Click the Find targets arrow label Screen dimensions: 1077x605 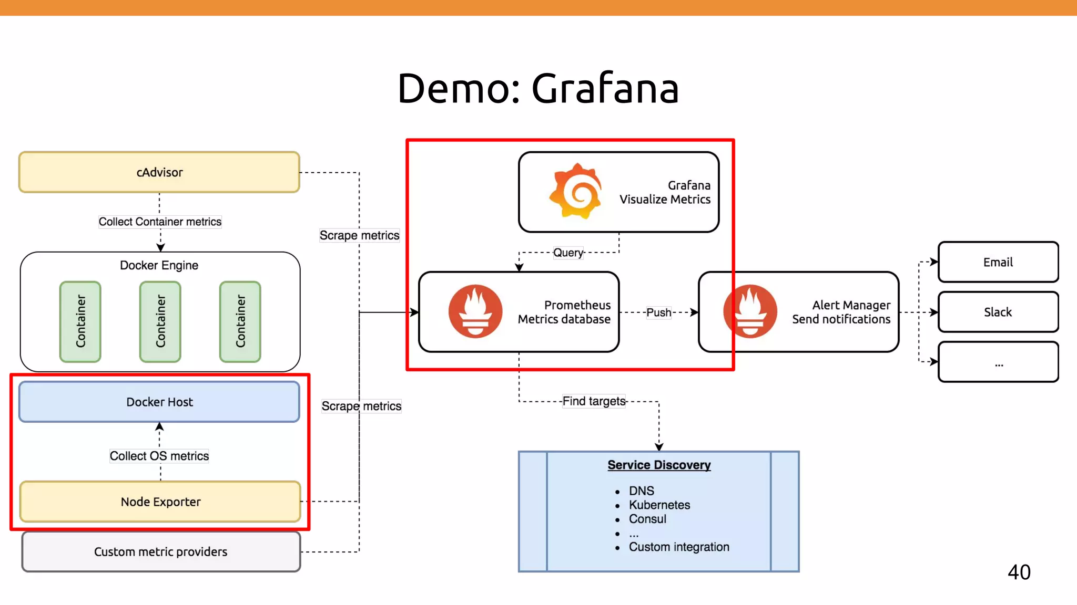594,401
